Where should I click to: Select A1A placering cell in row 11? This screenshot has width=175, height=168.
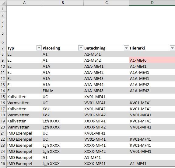click(x=63, y=72)
